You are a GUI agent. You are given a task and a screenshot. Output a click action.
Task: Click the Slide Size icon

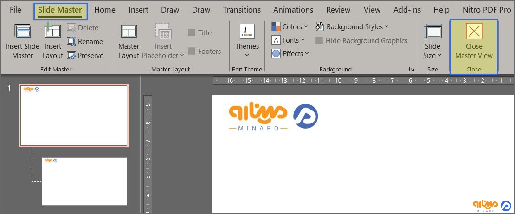[x=433, y=32]
